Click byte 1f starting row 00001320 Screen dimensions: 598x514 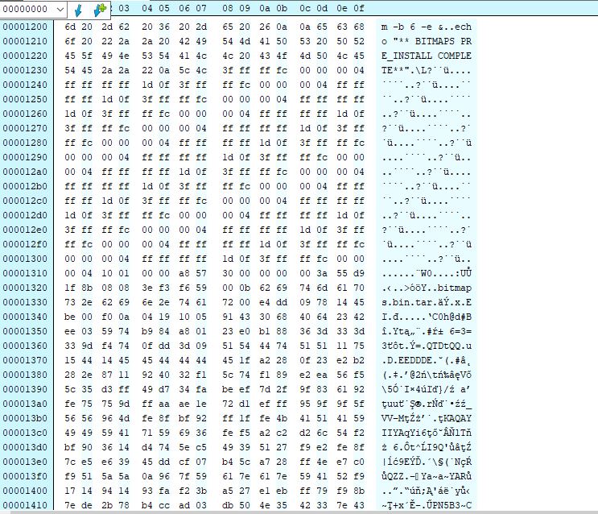pyautogui.click(x=70, y=288)
